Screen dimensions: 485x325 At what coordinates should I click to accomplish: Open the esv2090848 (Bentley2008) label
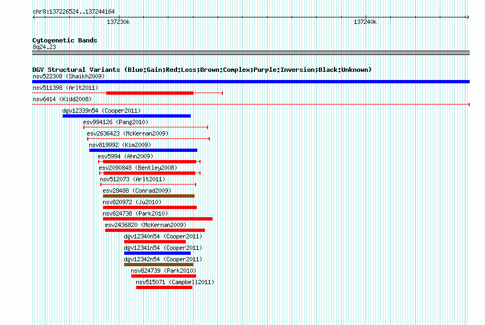[138, 168]
